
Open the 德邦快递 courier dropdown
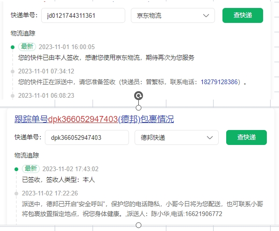coord(177,137)
